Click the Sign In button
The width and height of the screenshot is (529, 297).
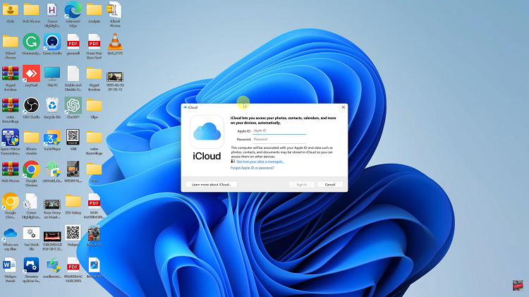pos(302,184)
